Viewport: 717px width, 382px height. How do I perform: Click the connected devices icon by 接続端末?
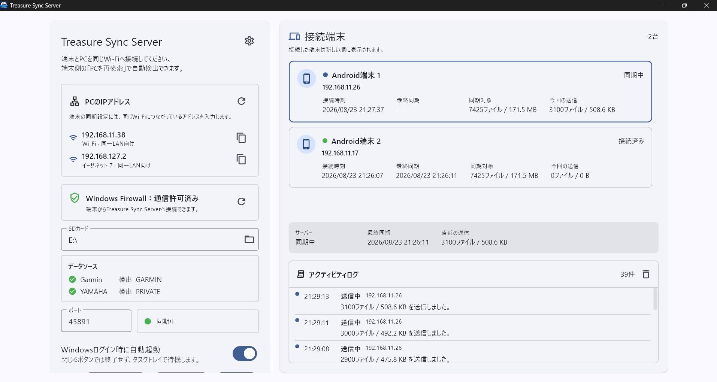(x=294, y=36)
